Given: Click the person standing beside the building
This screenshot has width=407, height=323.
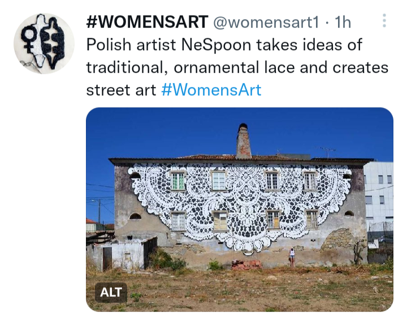Looking at the screenshot, I should click(x=292, y=257).
